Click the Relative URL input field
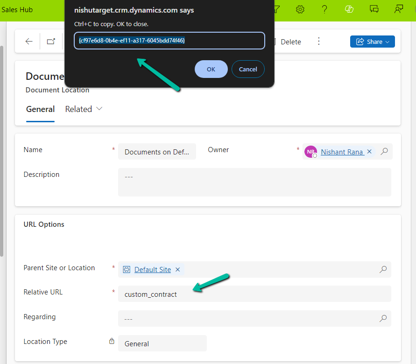 (x=254, y=294)
